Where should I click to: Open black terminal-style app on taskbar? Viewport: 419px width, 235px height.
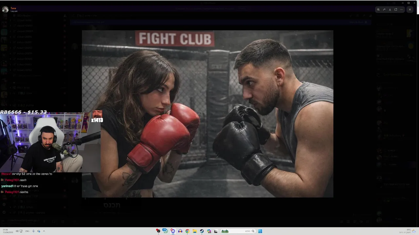click(x=216, y=231)
